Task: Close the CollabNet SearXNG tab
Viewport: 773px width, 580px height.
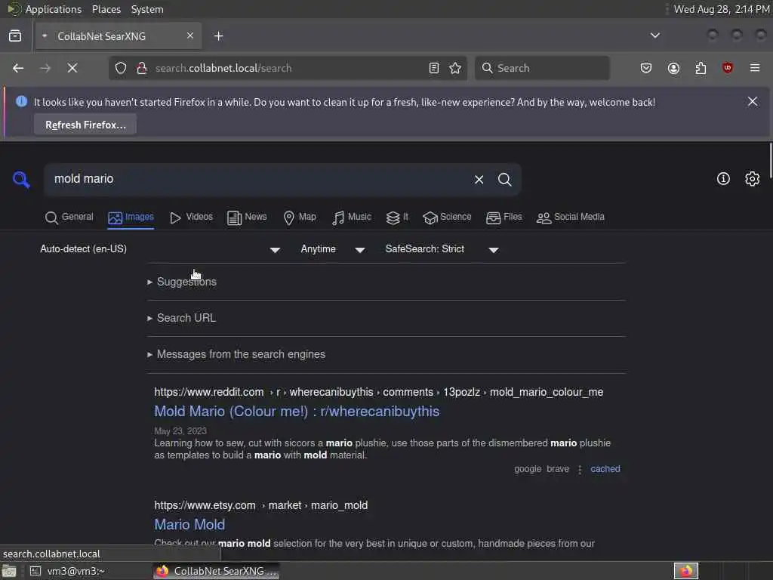Action: pos(189,35)
